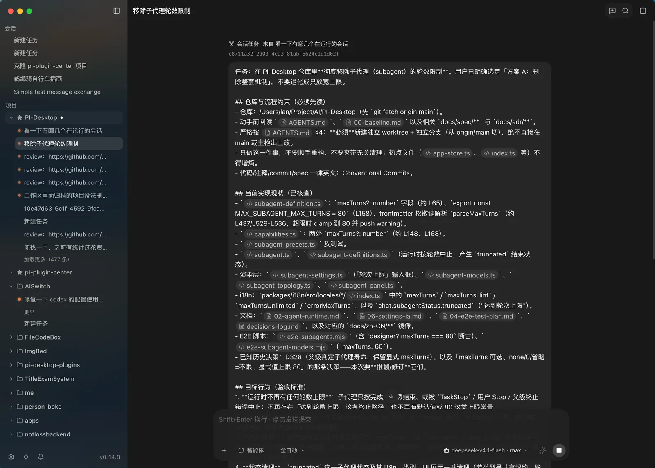The width and height of the screenshot is (655, 468).
Task: Open the e2e-subagent-models.mjs file chip
Action: point(282,347)
